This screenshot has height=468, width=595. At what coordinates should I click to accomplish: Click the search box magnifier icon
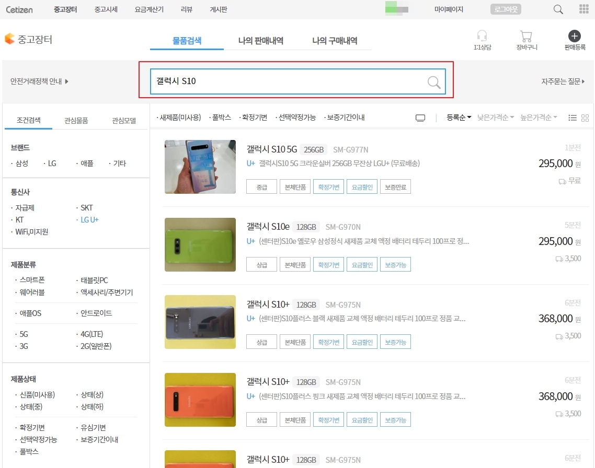point(434,82)
